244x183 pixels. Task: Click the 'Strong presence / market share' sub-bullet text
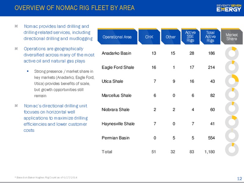click(64, 83)
